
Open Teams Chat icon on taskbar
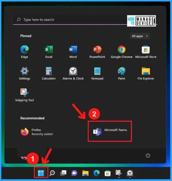74,173
